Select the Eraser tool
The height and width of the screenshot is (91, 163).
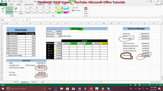[16, 10]
